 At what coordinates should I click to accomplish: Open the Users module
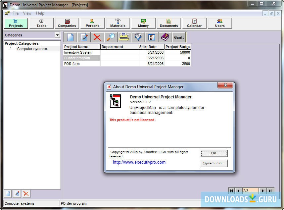(x=220, y=23)
